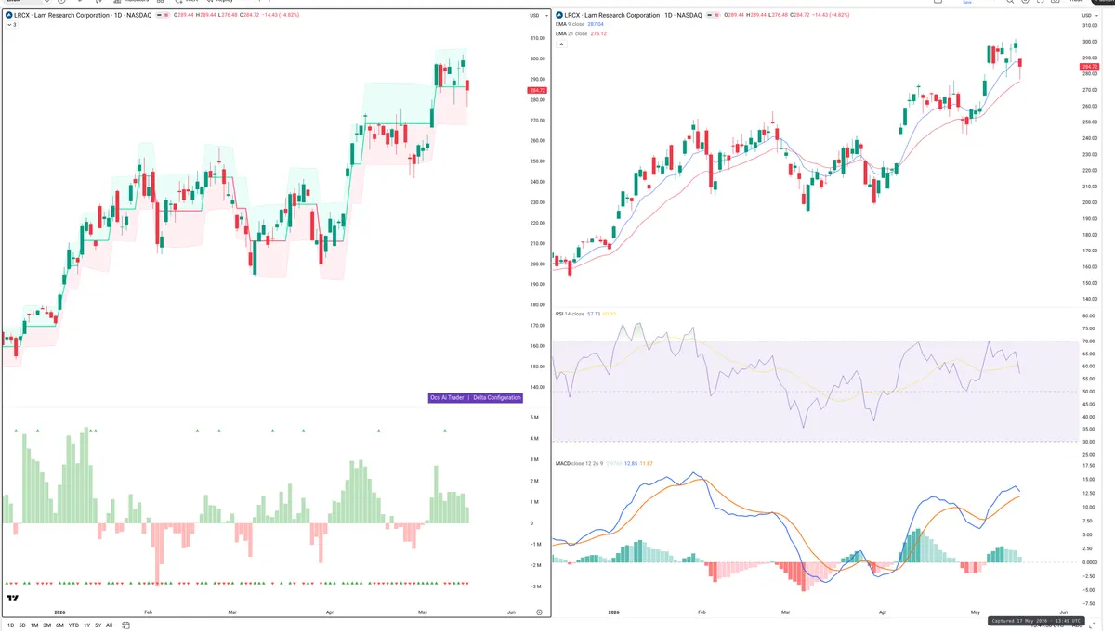
Task: Click the EMA 21 value 275.12
Action: coord(598,33)
